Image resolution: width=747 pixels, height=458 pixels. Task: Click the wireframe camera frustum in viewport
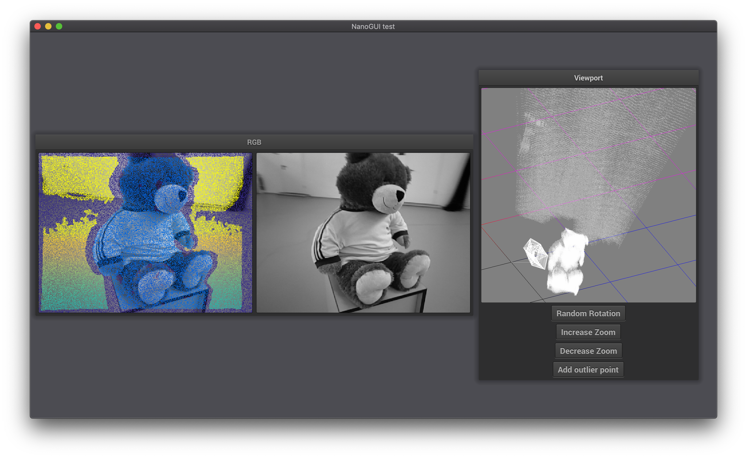535,254
